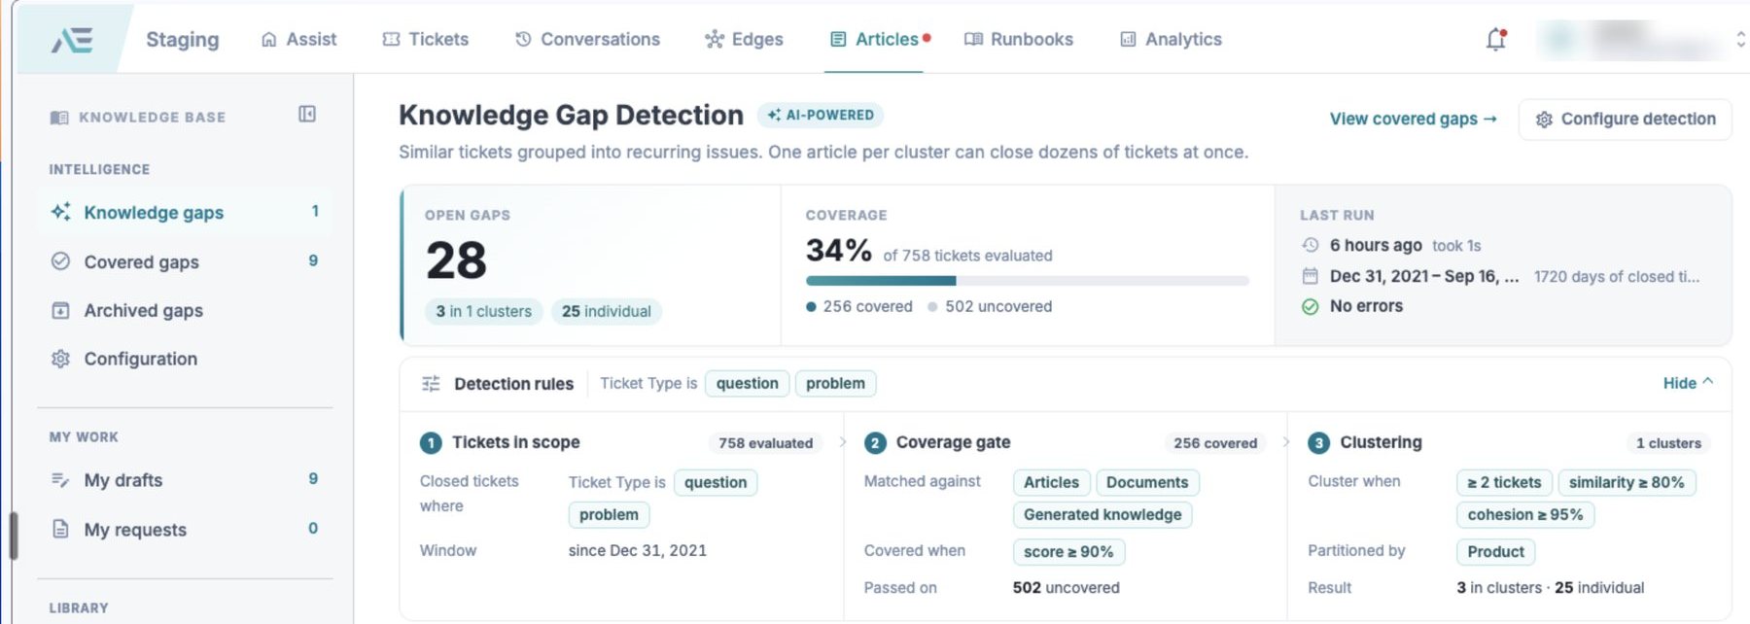Follow the View covered gaps link
The image size is (1750, 624).
click(x=1414, y=119)
